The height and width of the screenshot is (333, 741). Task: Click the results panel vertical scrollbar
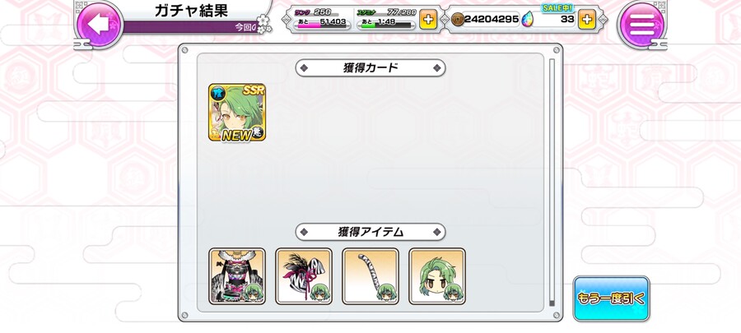552,183
